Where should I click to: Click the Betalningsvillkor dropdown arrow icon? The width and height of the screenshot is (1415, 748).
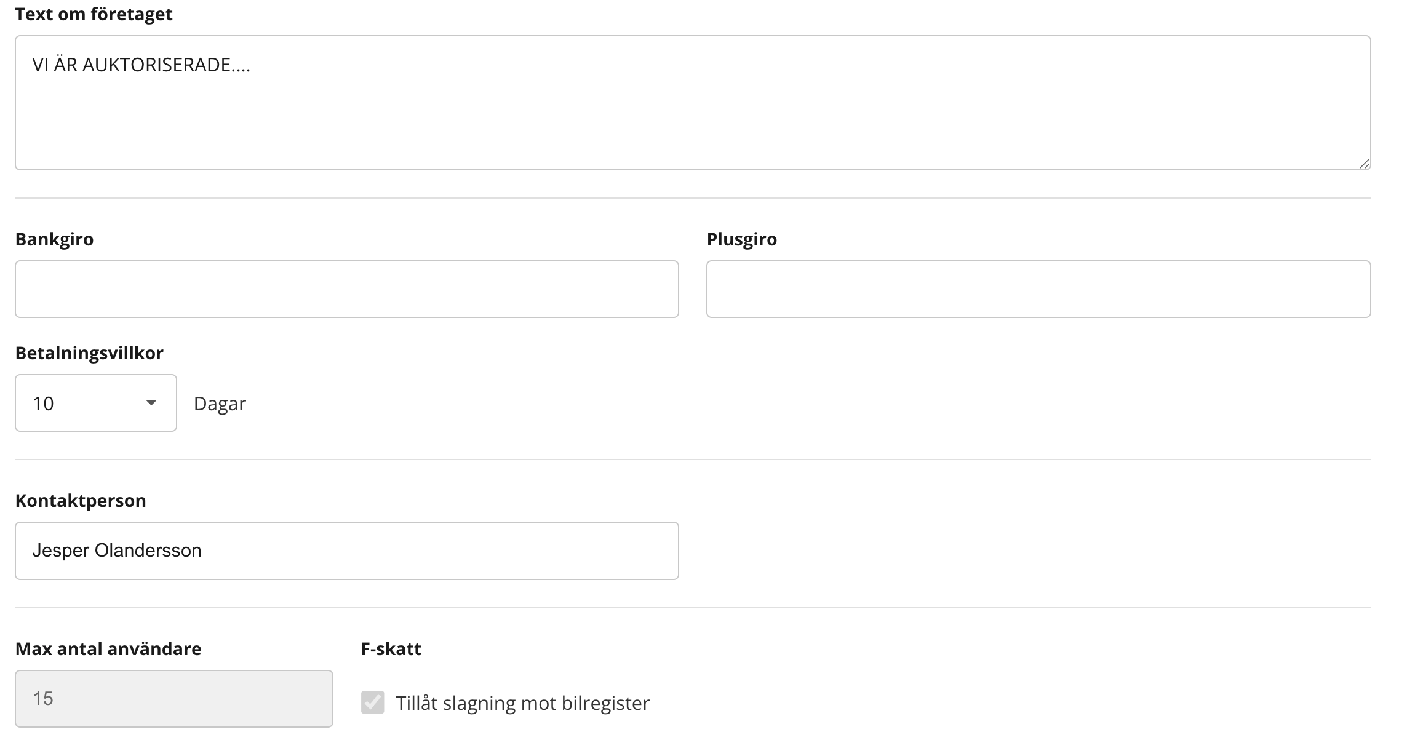151,403
